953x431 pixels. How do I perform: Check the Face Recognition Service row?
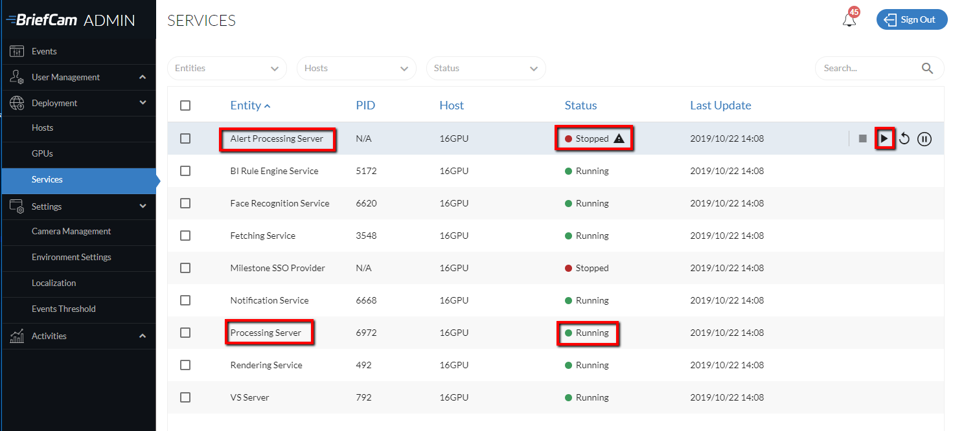(185, 203)
